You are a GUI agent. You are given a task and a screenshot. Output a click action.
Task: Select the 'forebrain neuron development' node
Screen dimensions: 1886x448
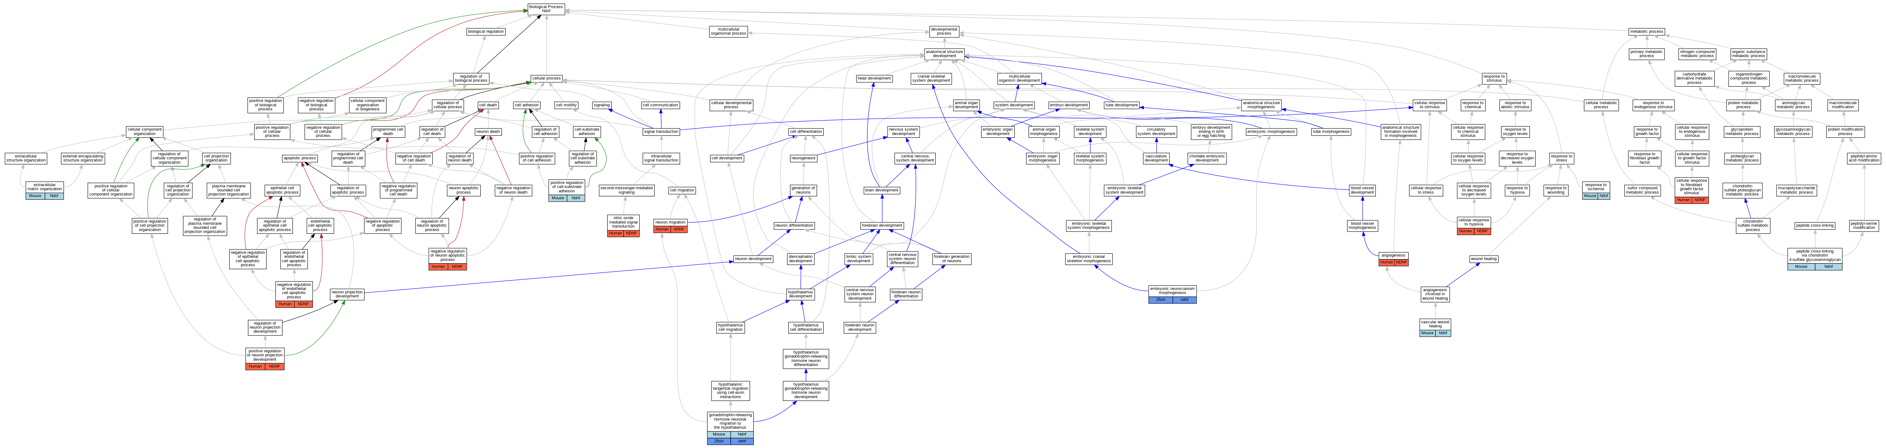click(860, 327)
